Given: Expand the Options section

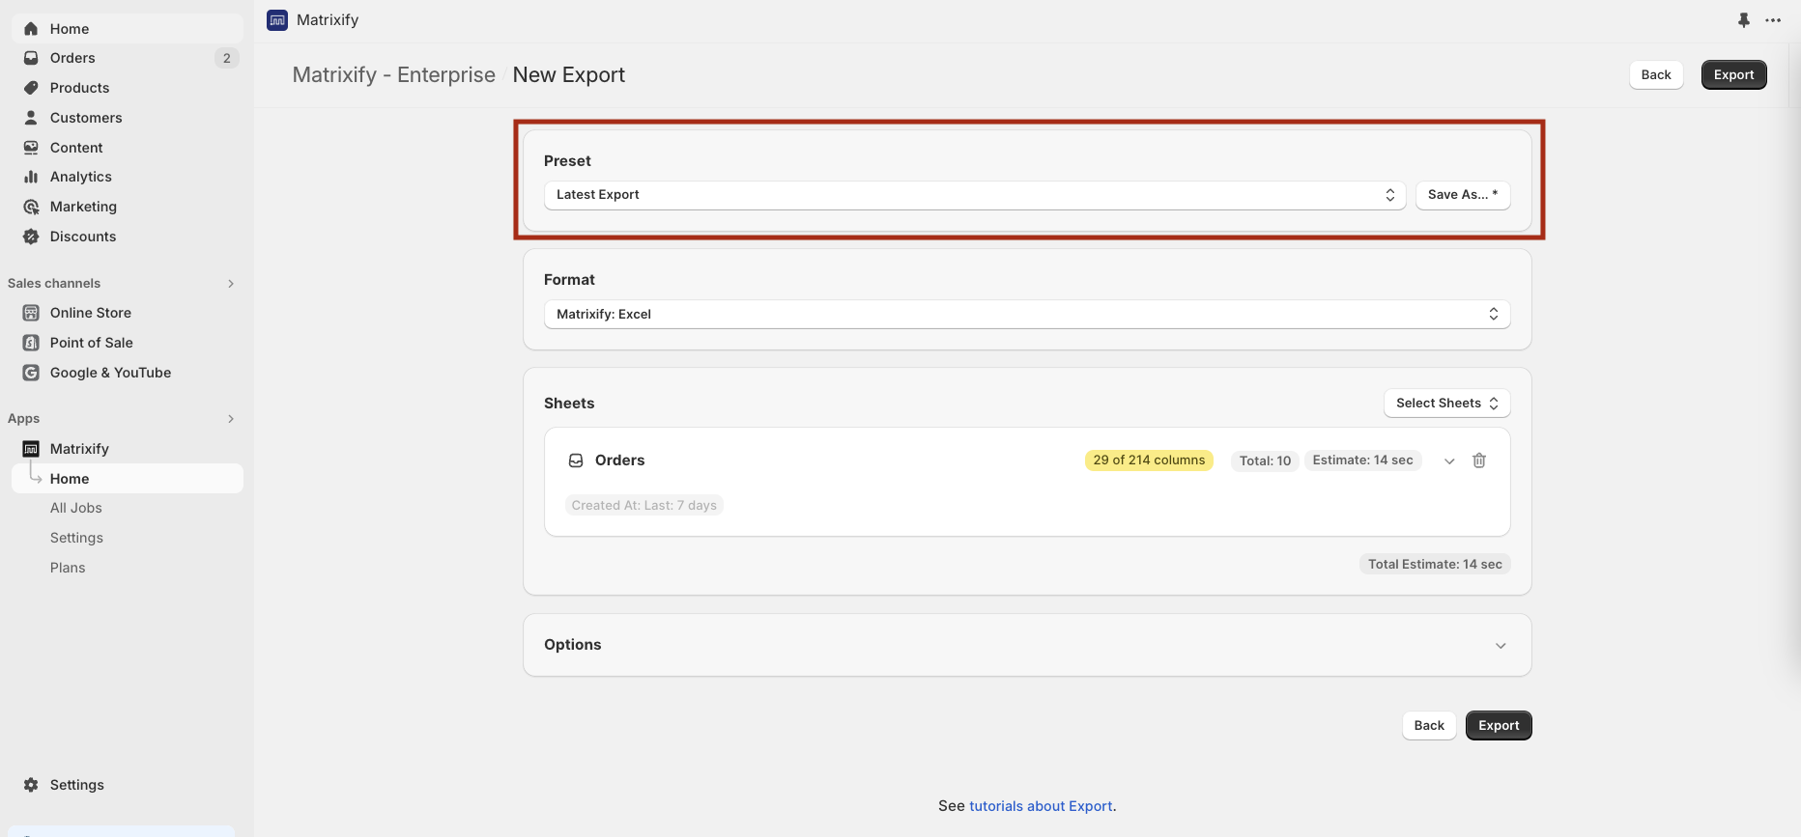Looking at the screenshot, I should 1501,646.
